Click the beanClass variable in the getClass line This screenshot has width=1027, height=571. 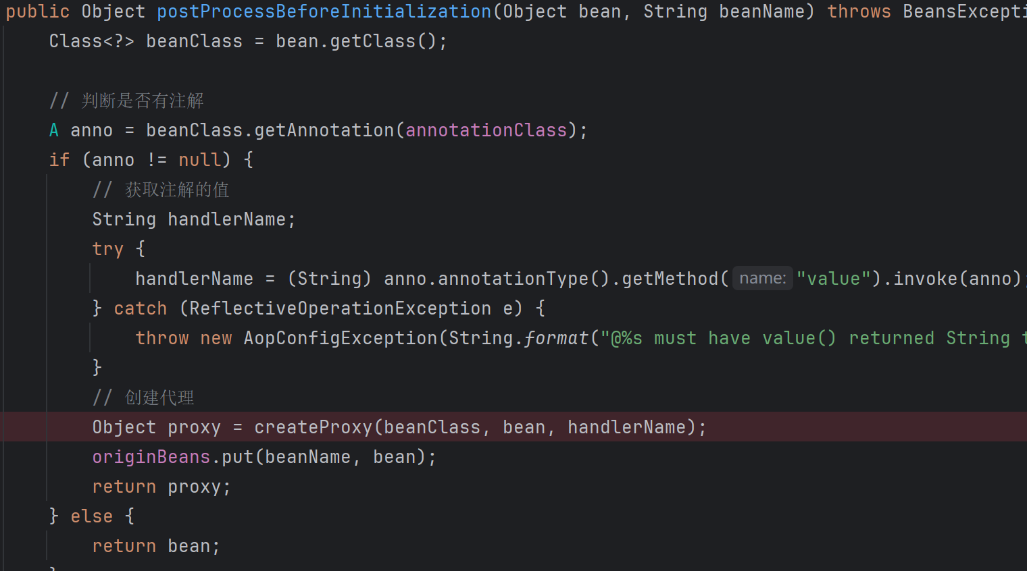(x=194, y=41)
